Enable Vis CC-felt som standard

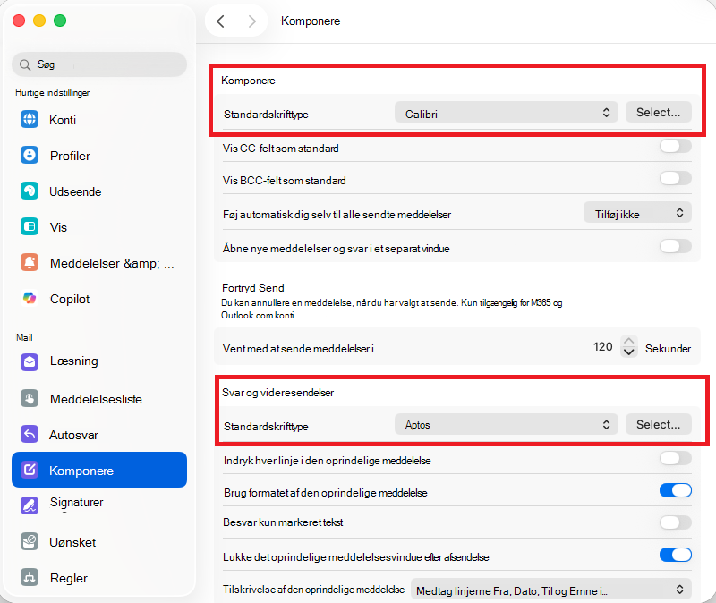coord(676,147)
